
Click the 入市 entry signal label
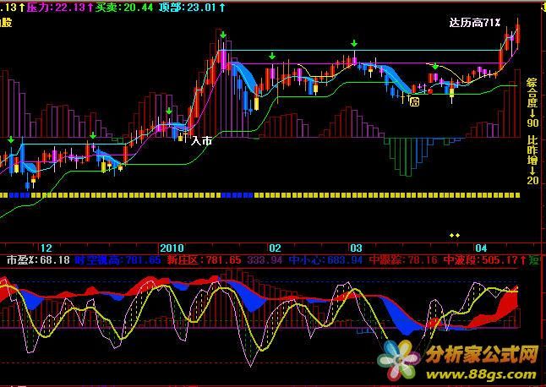click(x=202, y=141)
